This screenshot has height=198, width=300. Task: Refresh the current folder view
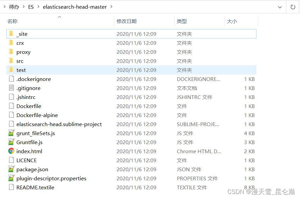pyautogui.click(x=293, y=7)
